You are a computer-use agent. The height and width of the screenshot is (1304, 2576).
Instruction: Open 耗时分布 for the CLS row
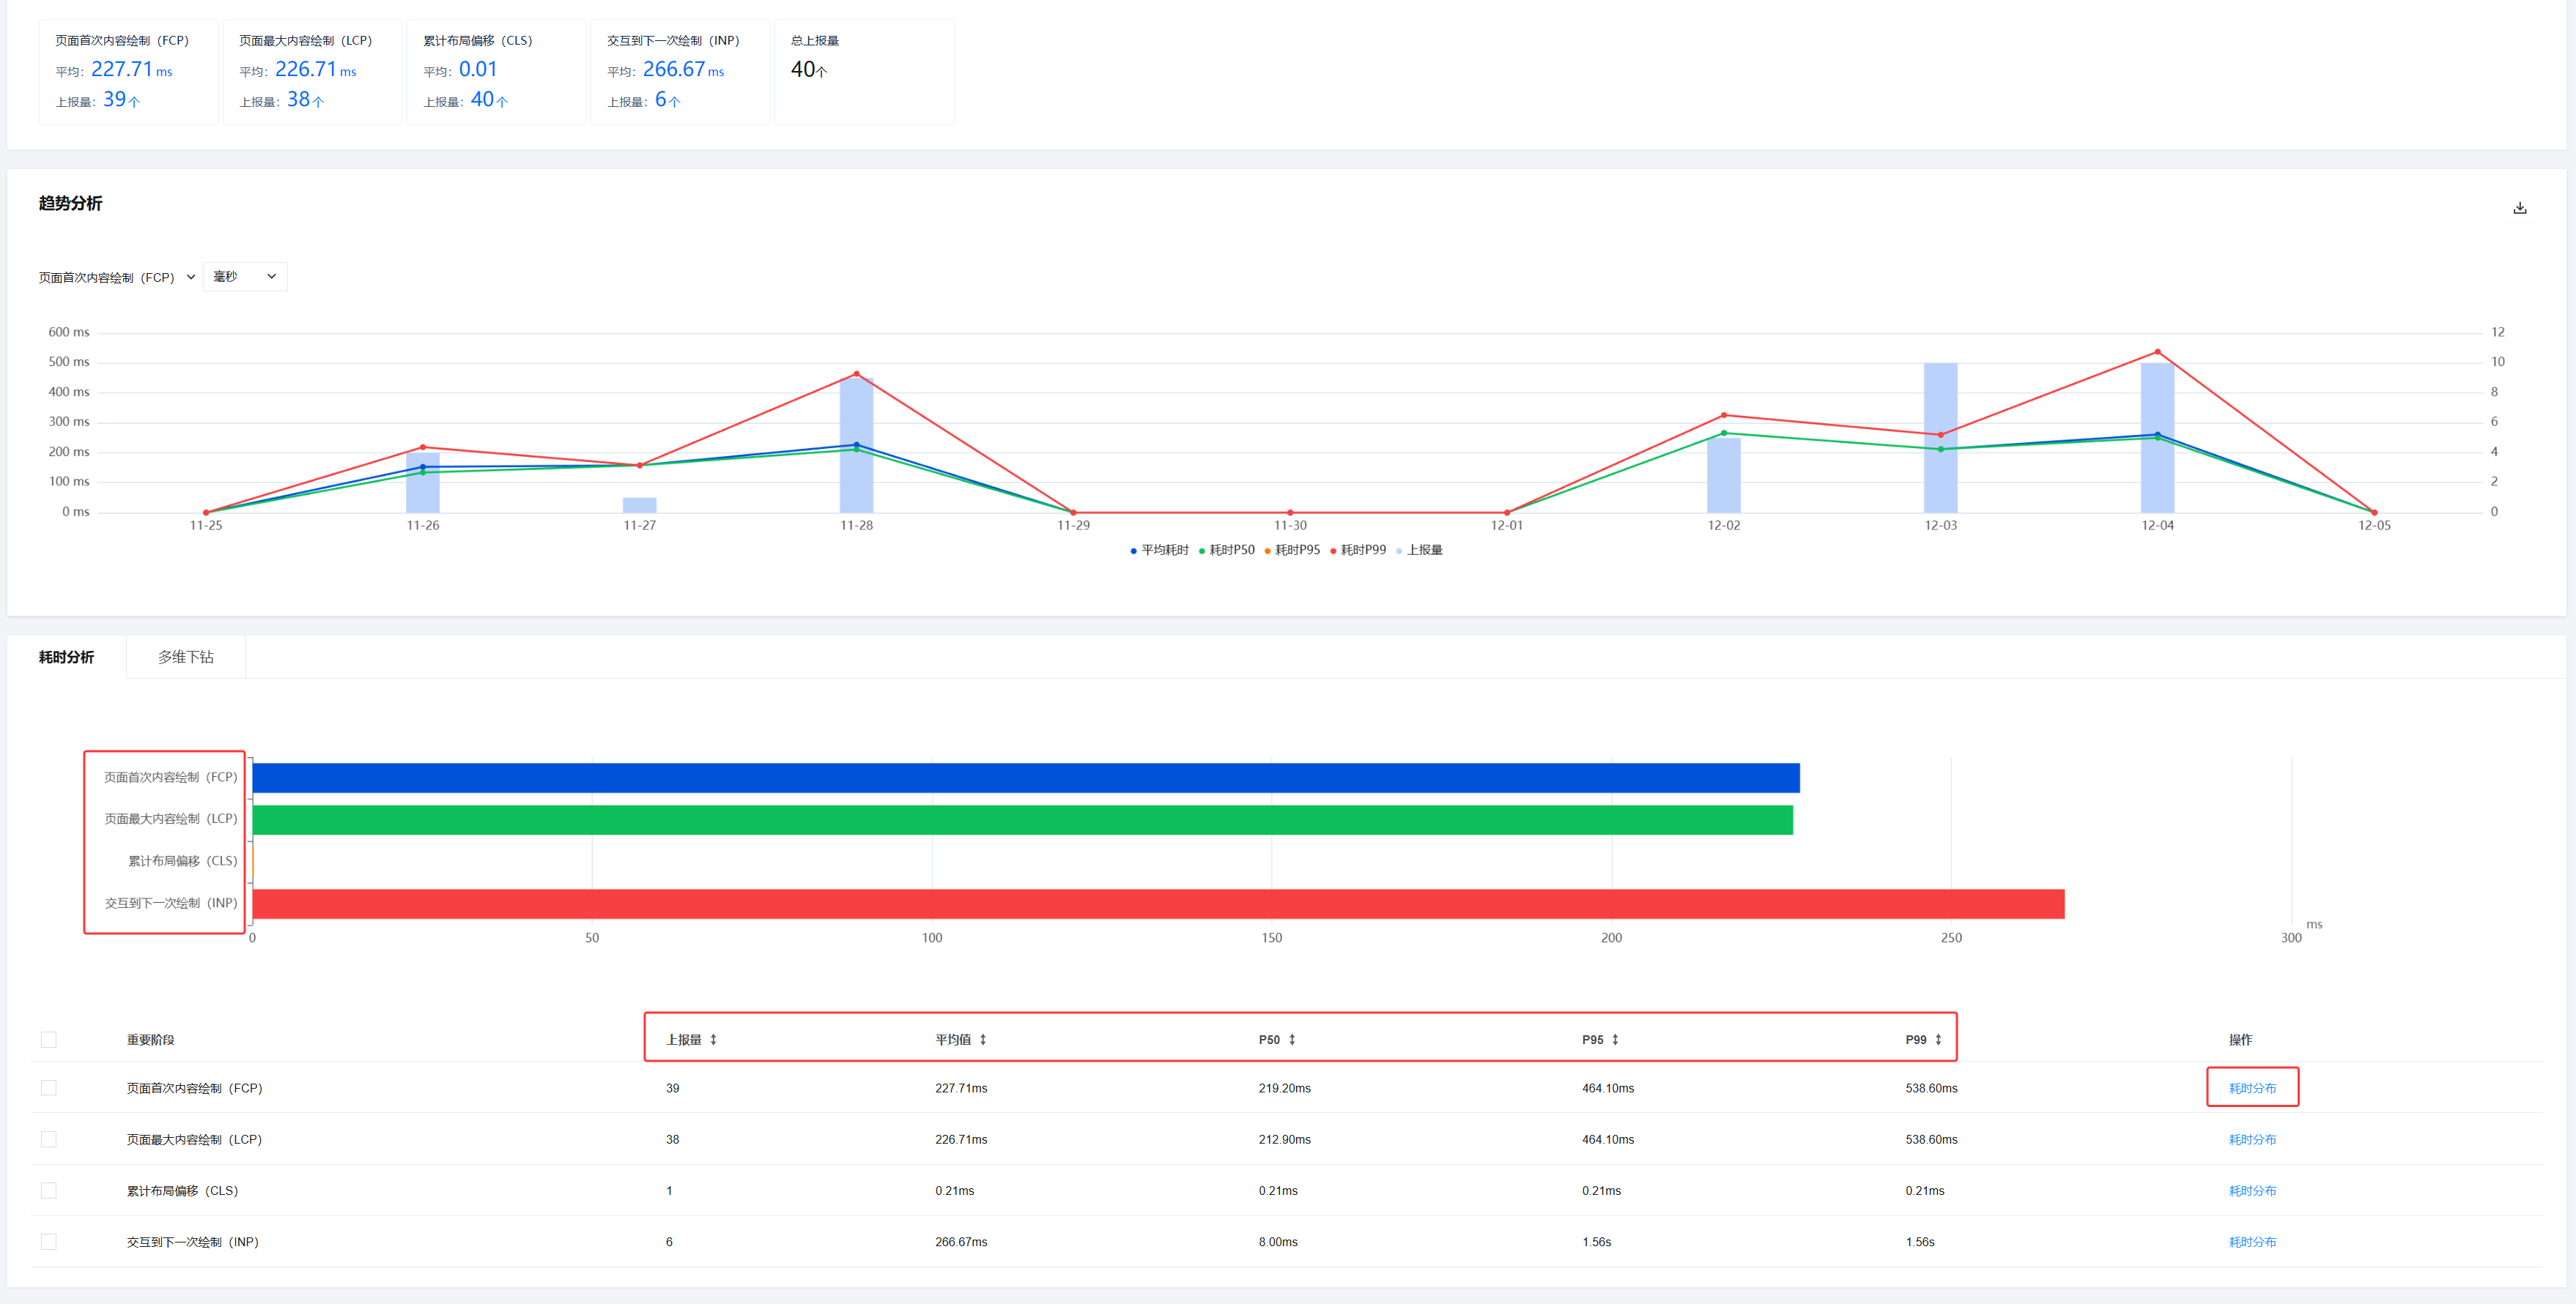coord(2252,1190)
